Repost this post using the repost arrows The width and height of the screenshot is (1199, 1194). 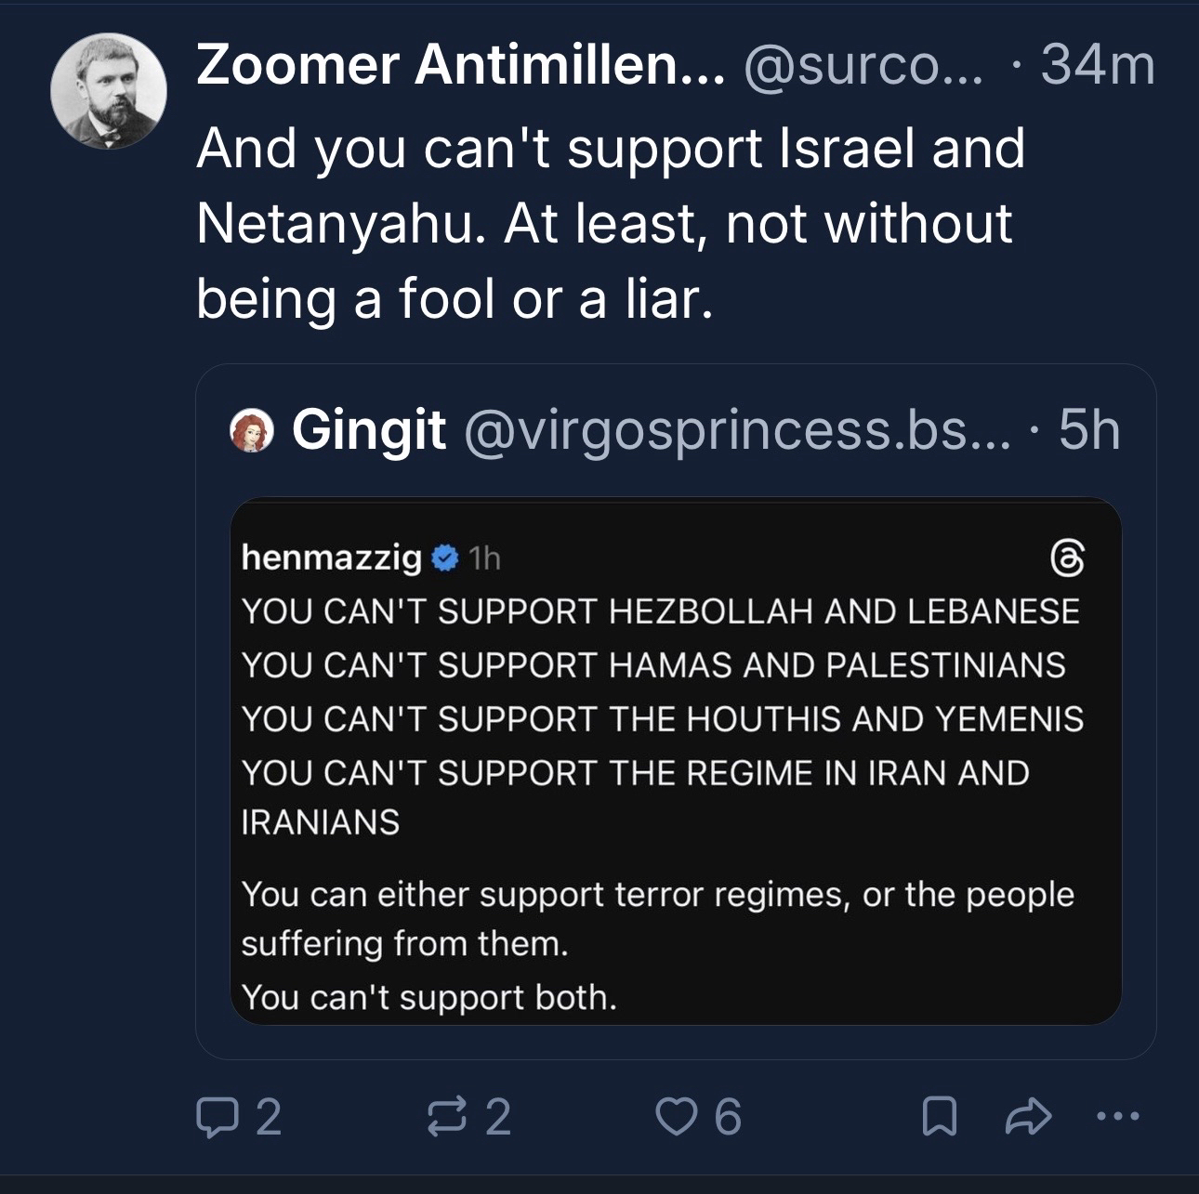coord(446,1117)
